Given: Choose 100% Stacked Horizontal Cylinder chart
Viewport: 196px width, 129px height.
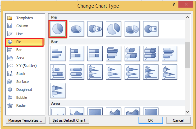Looking at the screenshot, I should tap(76, 72).
